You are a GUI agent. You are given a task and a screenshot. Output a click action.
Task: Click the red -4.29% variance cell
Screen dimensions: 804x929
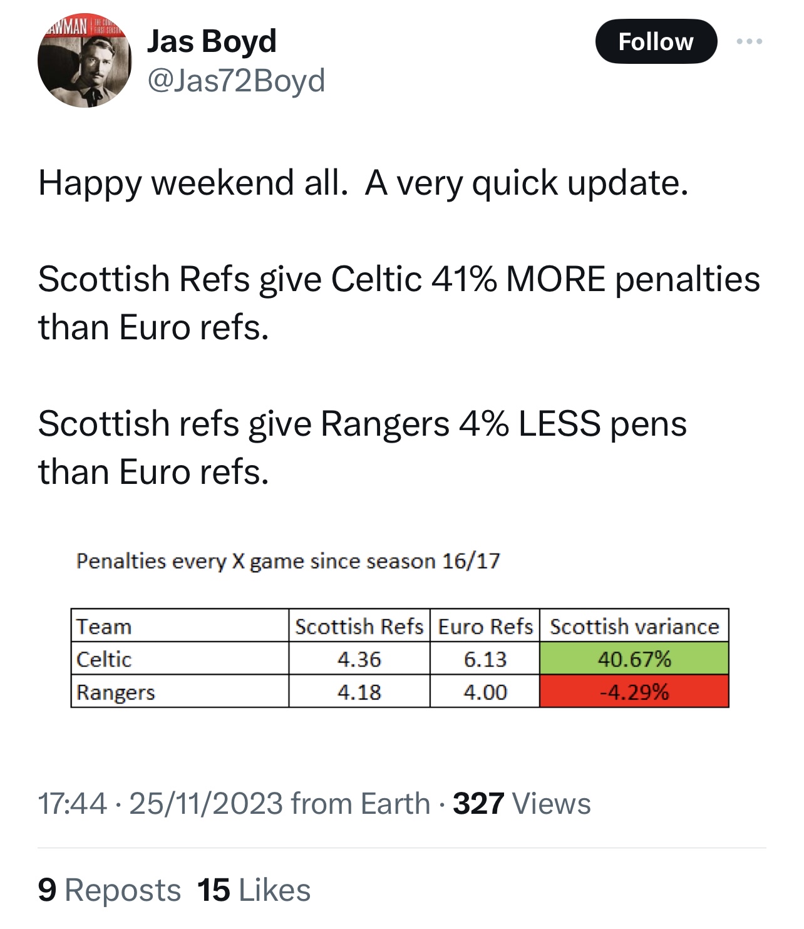[x=634, y=692]
